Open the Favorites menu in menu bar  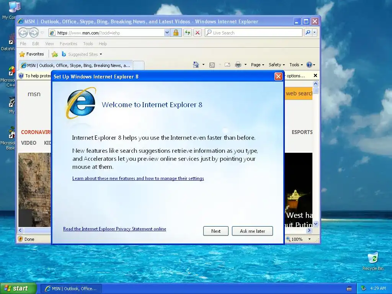[x=68, y=44]
